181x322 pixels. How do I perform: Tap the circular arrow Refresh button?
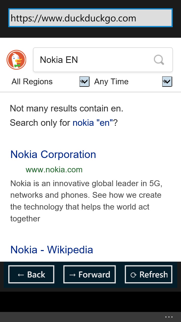click(x=149, y=274)
